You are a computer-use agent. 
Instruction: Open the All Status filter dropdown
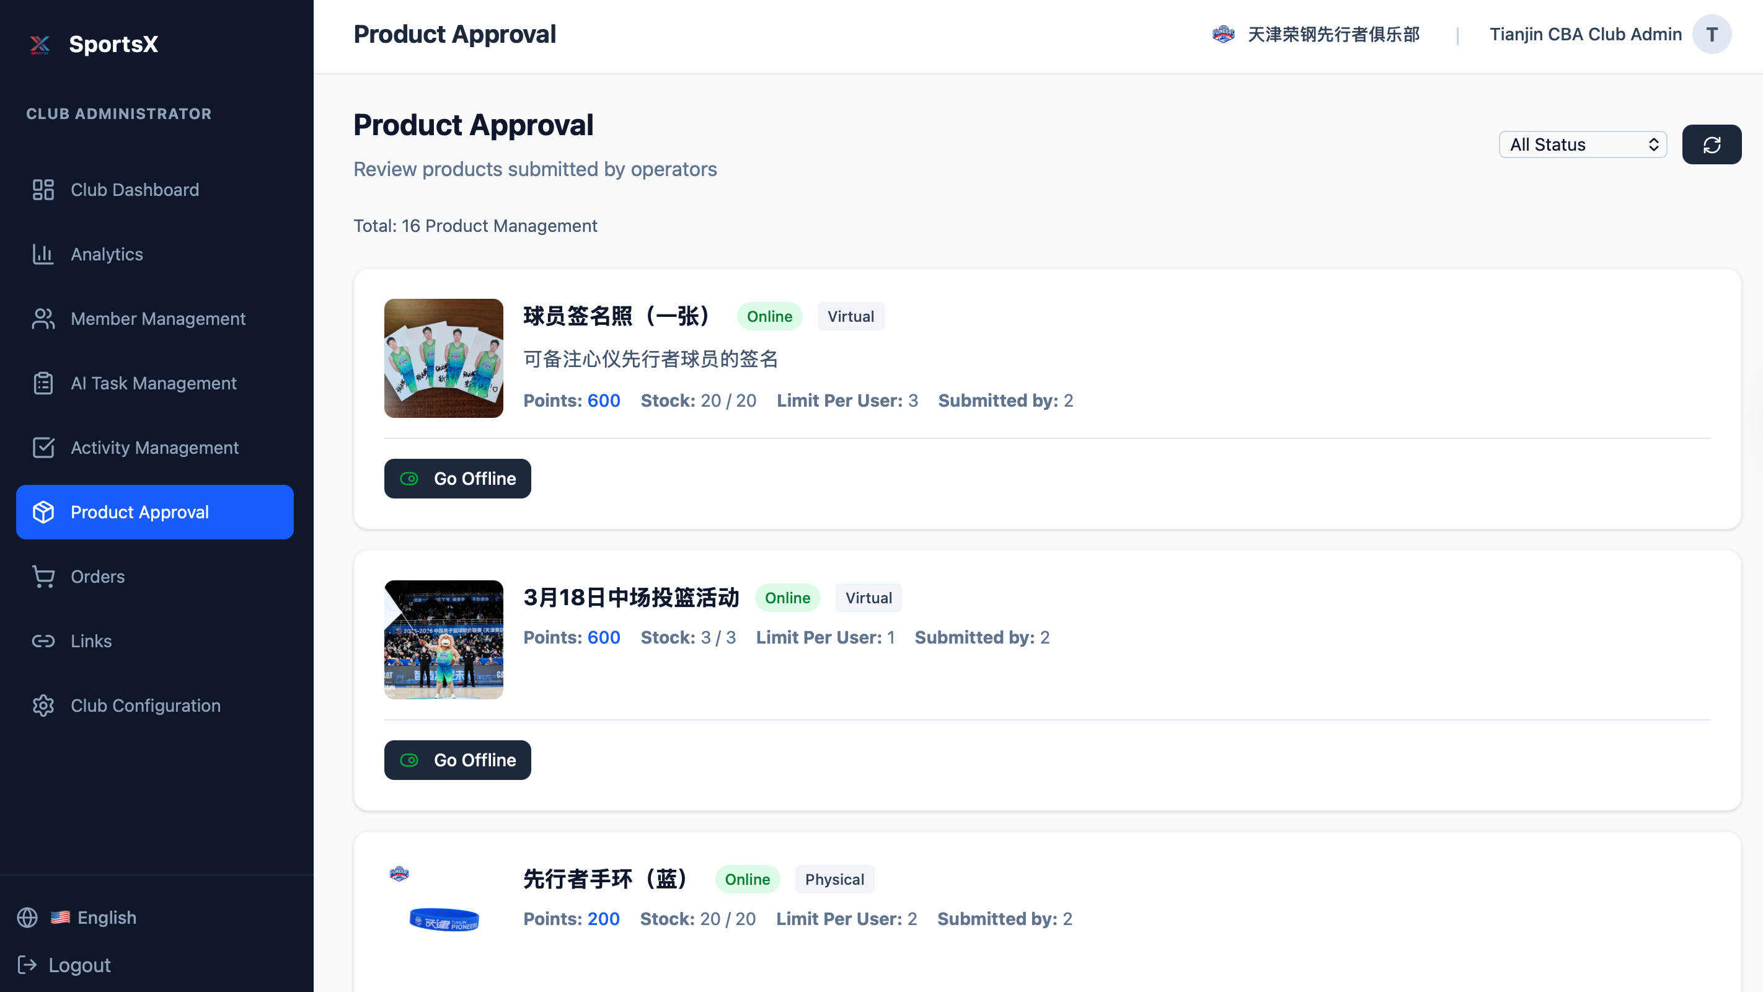[x=1583, y=144]
